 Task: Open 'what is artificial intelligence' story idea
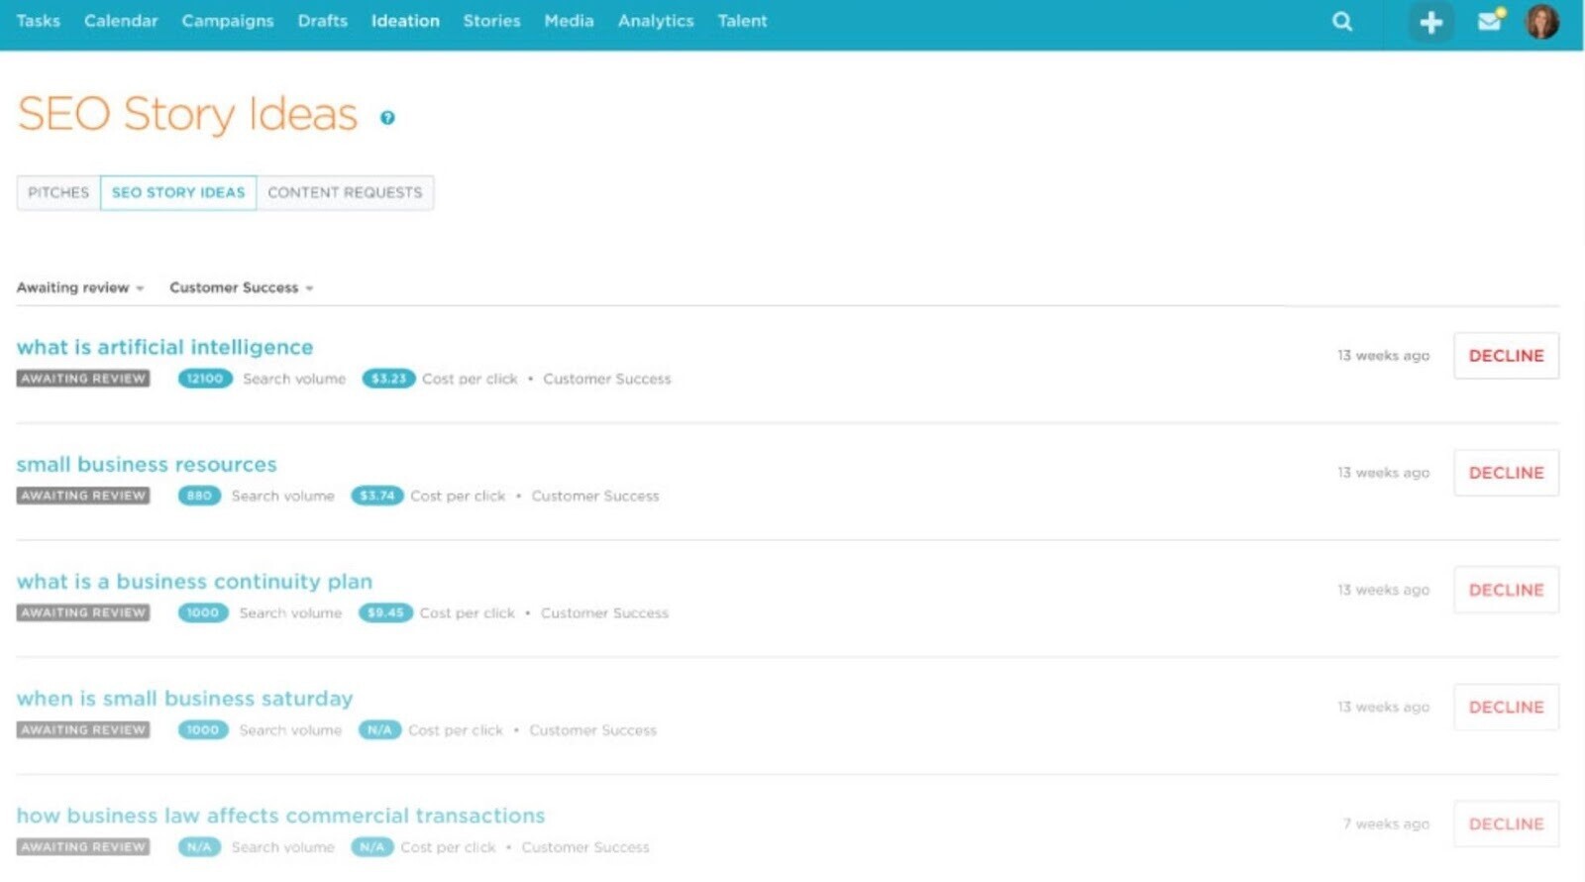coord(164,347)
